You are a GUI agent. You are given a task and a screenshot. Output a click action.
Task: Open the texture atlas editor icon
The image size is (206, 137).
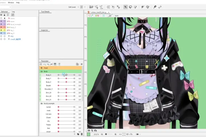(91, 7)
